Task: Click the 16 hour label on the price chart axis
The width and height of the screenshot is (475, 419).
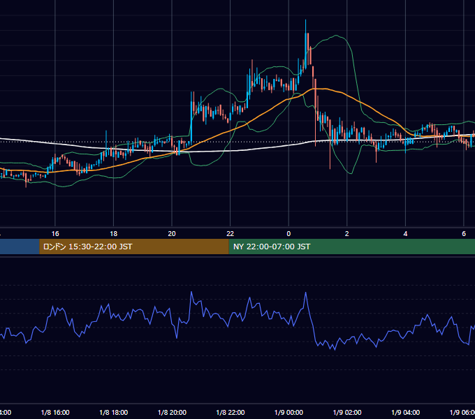Action: click(55, 234)
